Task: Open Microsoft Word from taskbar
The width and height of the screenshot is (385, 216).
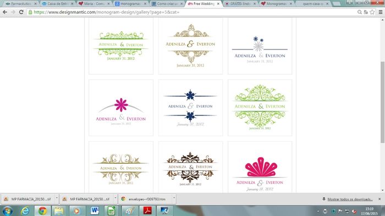Action: coord(95,211)
